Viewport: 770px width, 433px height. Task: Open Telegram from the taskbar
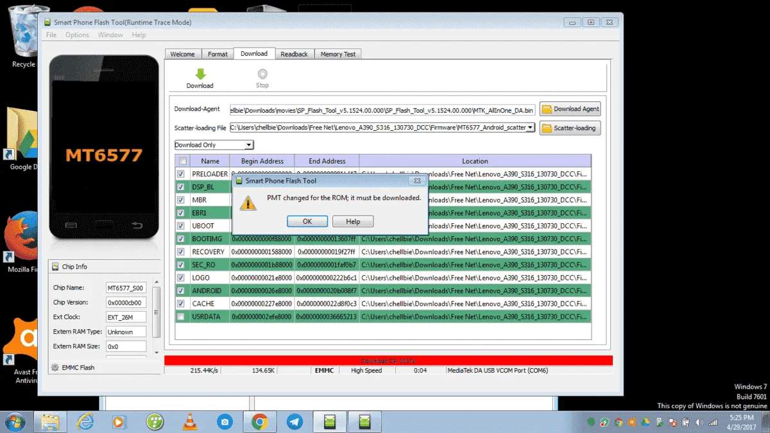(x=295, y=421)
